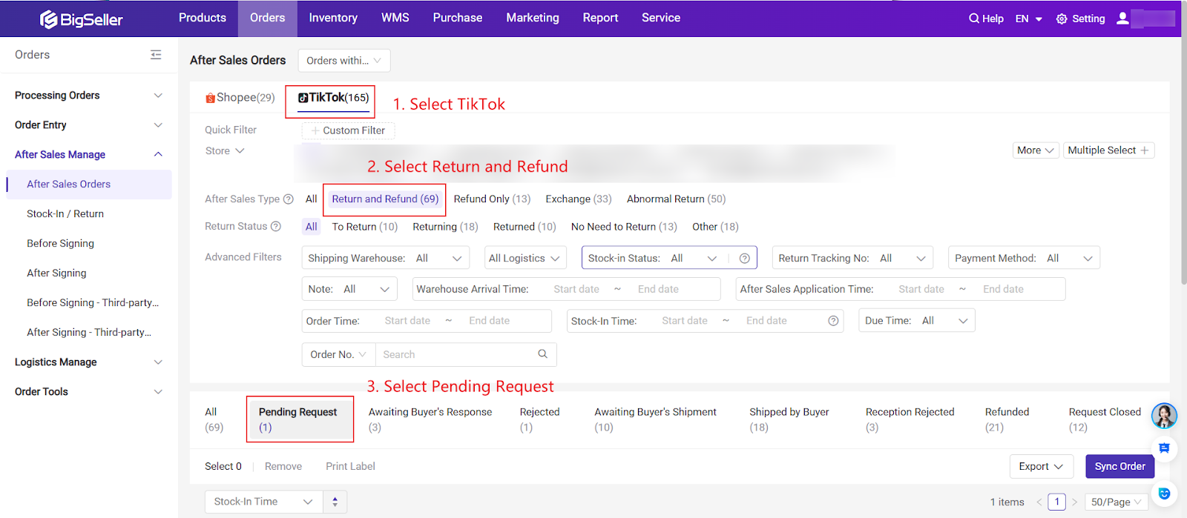Open the Setting gear in top bar

[1080, 19]
